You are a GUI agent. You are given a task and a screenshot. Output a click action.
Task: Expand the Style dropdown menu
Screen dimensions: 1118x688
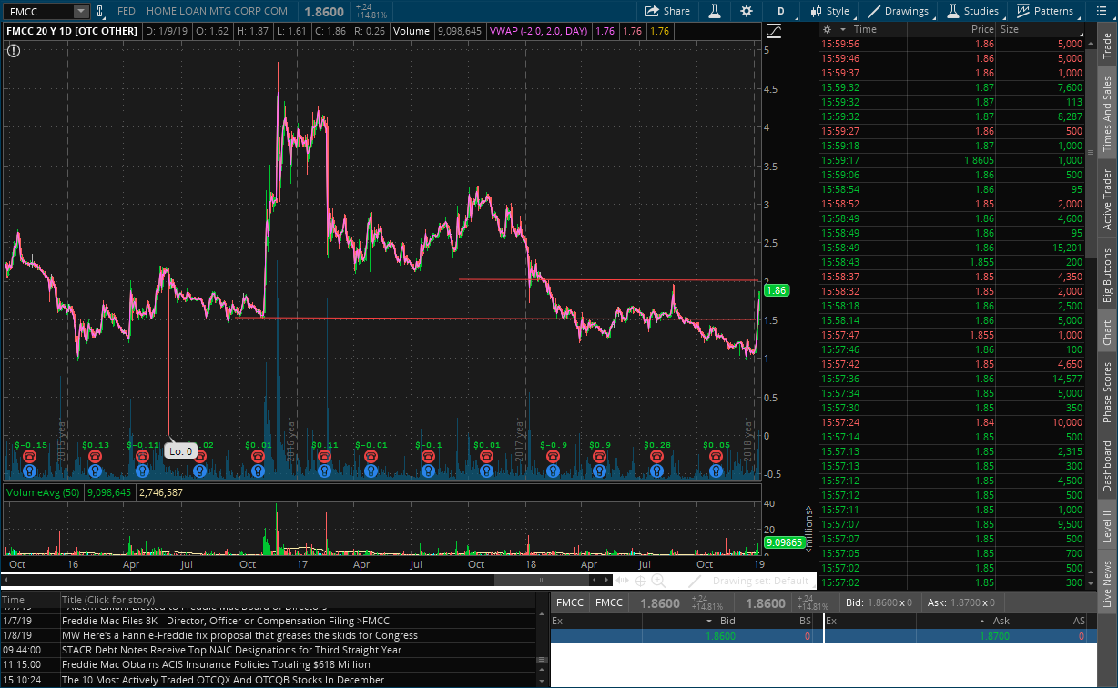point(829,11)
